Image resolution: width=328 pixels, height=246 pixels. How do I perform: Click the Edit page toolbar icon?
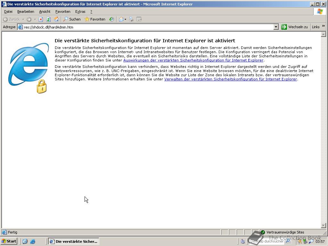coord(139,20)
